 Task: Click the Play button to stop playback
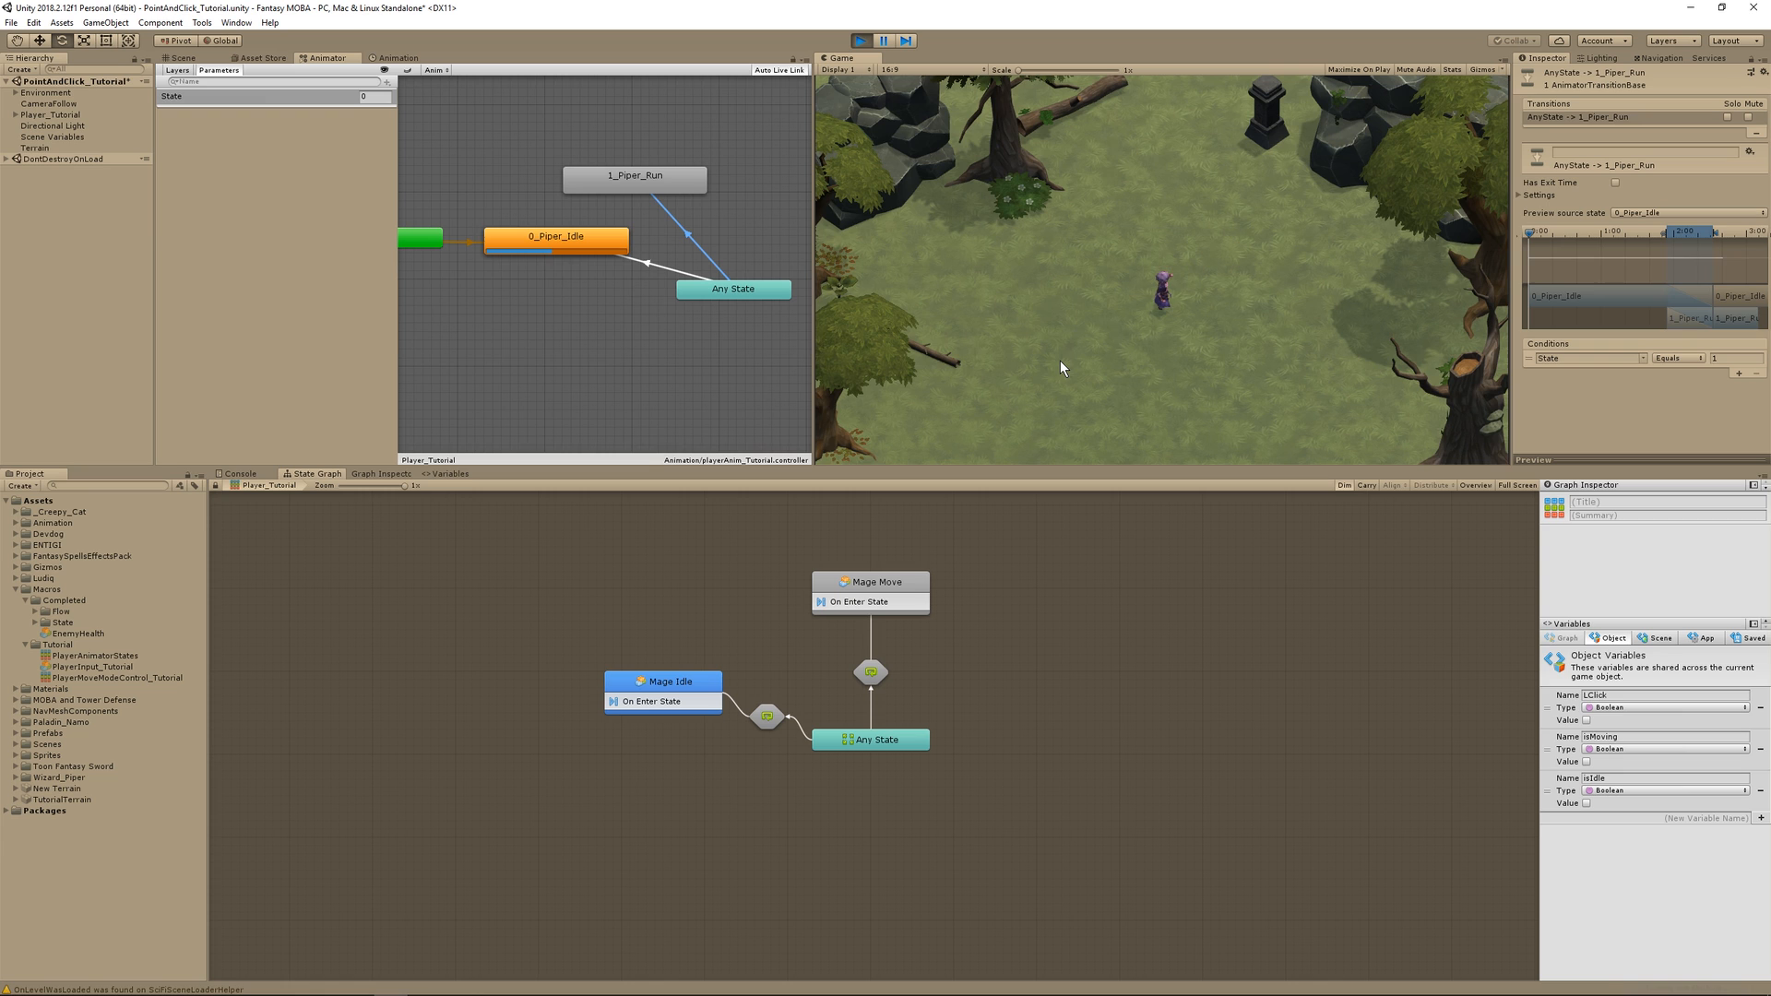(860, 41)
